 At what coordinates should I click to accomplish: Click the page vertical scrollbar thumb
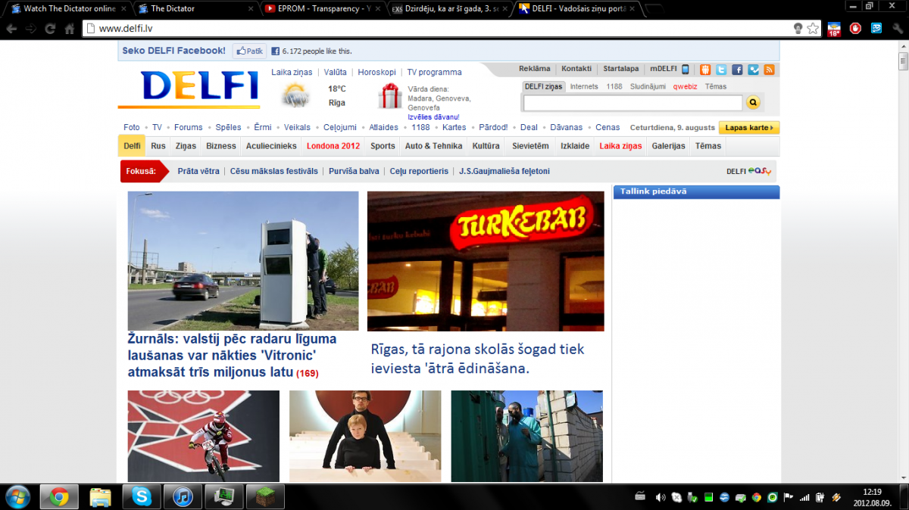tap(903, 61)
